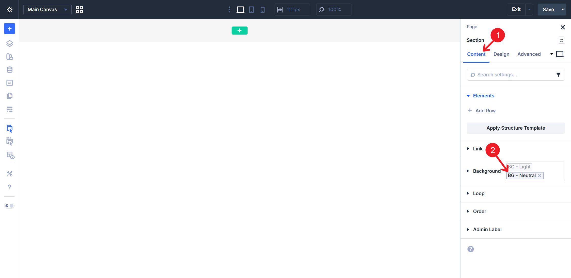Open the Add Element panel
This screenshot has width=571, height=278.
coord(9,29)
